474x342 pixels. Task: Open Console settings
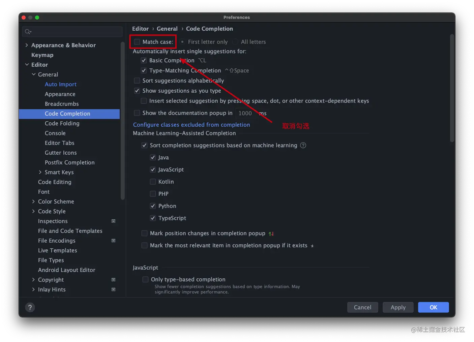coord(55,133)
